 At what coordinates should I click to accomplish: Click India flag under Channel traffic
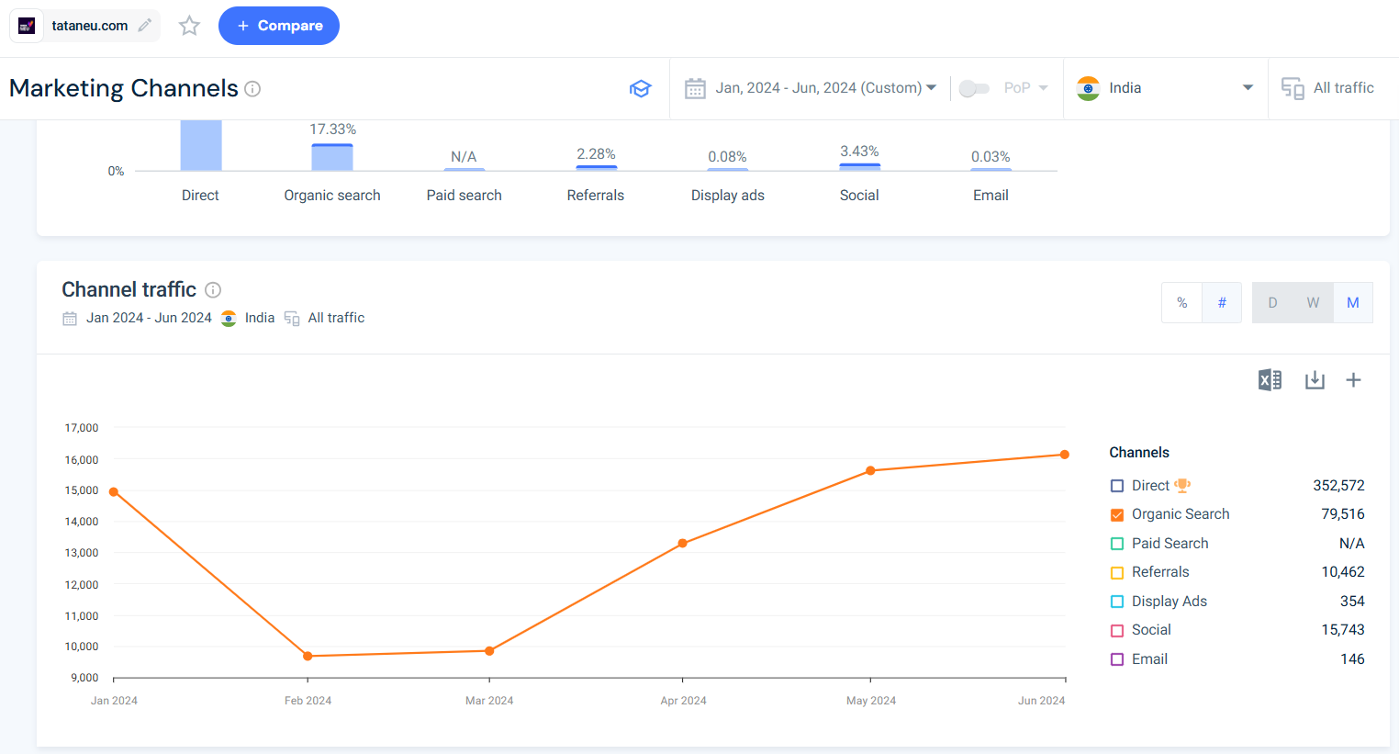229,319
